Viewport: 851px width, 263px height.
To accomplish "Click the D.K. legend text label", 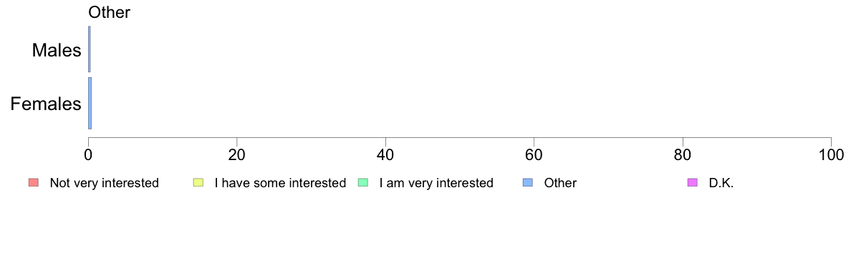I will pos(721,183).
